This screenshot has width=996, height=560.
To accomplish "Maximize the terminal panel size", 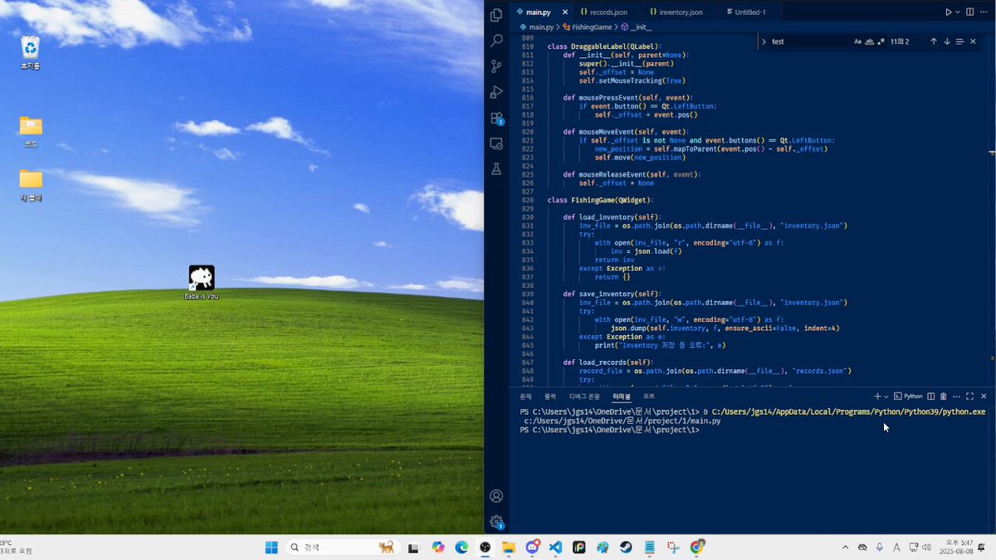I will pos(969,397).
